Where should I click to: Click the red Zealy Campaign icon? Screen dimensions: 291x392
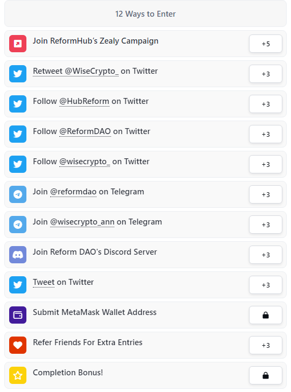point(18,44)
